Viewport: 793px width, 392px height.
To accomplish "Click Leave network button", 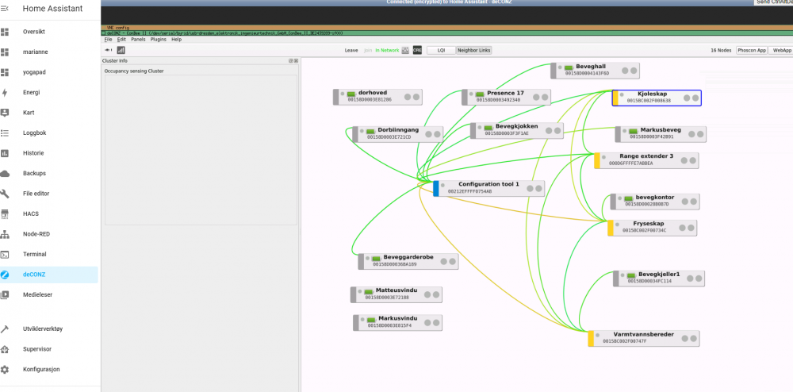I will 351,50.
